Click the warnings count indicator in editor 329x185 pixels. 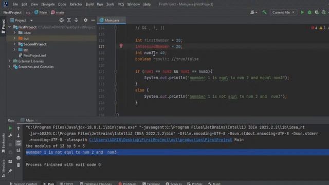click(x=322, y=28)
